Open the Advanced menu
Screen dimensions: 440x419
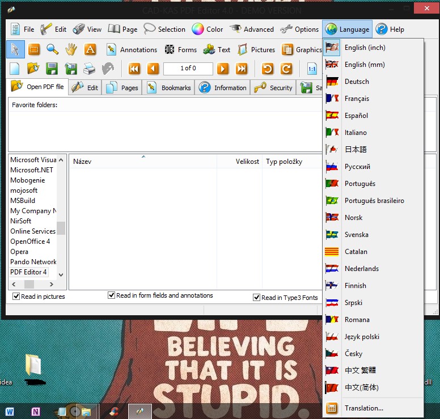[252, 29]
